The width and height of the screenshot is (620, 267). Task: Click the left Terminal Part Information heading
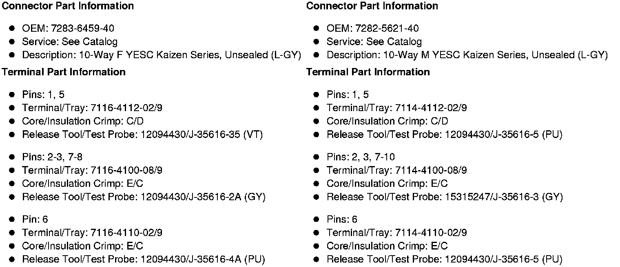(x=64, y=72)
